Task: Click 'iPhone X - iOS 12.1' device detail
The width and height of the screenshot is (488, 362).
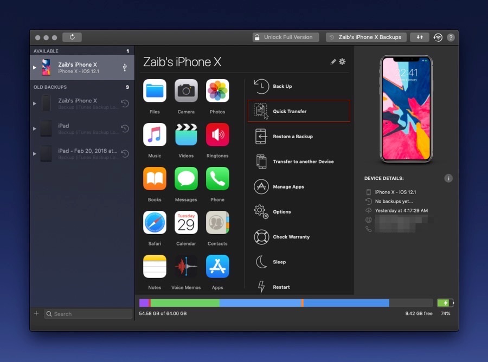Action: pyautogui.click(x=395, y=192)
